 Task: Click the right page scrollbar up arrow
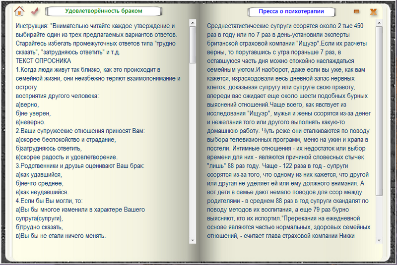pos(379,23)
